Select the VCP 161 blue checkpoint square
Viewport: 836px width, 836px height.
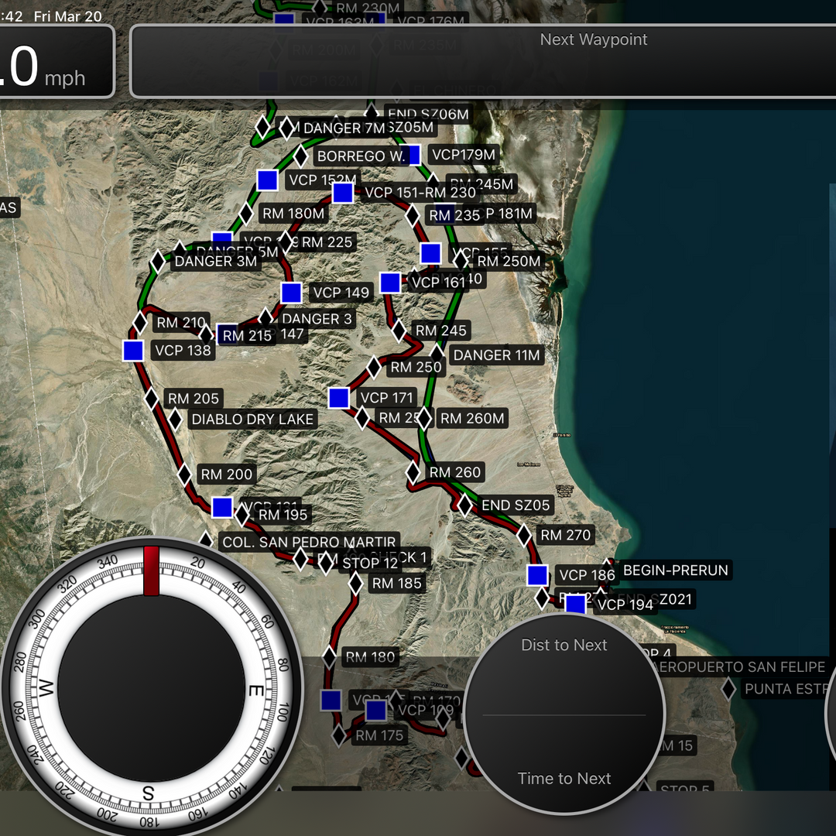pyautogui.click(x=389, y=282)
